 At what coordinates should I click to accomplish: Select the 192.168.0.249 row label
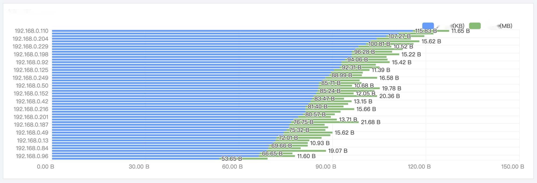coord(30,78)
